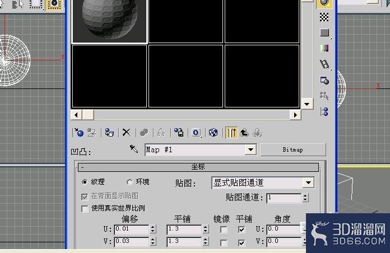Uncheck the V 平铺 checkbox
390x253 pixels.
(x=241, y=242)
